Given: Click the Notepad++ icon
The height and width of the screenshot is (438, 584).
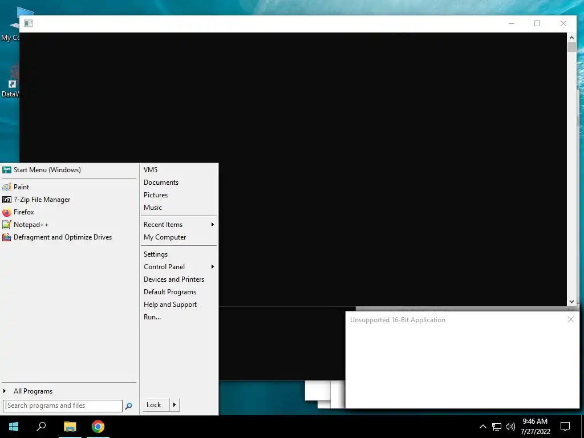Looking at the screenshot, I should pyautogui.click(x=7, y=225).
